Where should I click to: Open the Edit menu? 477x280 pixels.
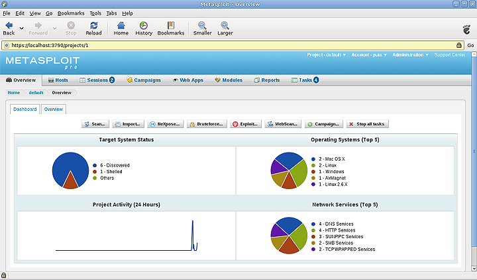coord(20,13)
